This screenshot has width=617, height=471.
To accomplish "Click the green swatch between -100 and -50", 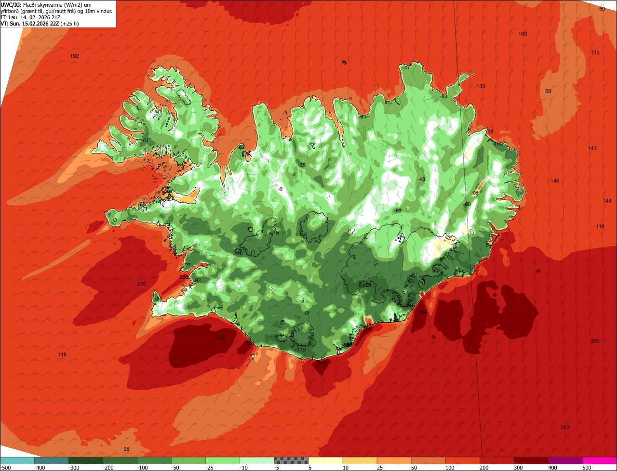I will coord(154,460).
